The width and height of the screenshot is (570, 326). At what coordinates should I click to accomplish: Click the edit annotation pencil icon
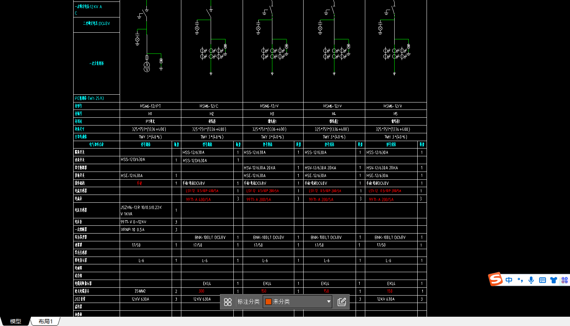342,302
